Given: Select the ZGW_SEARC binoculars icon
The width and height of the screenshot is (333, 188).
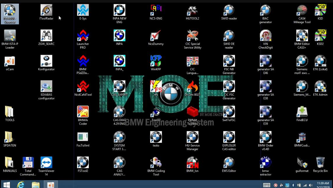Looking at the screenshot, I should pyautogui.click(x=46, y=38).
